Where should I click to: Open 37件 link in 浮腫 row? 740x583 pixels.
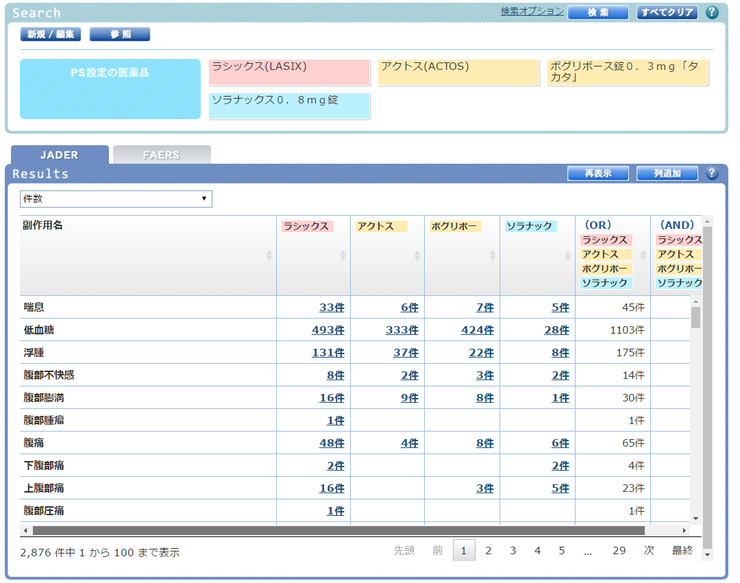(x=406, y=353)
